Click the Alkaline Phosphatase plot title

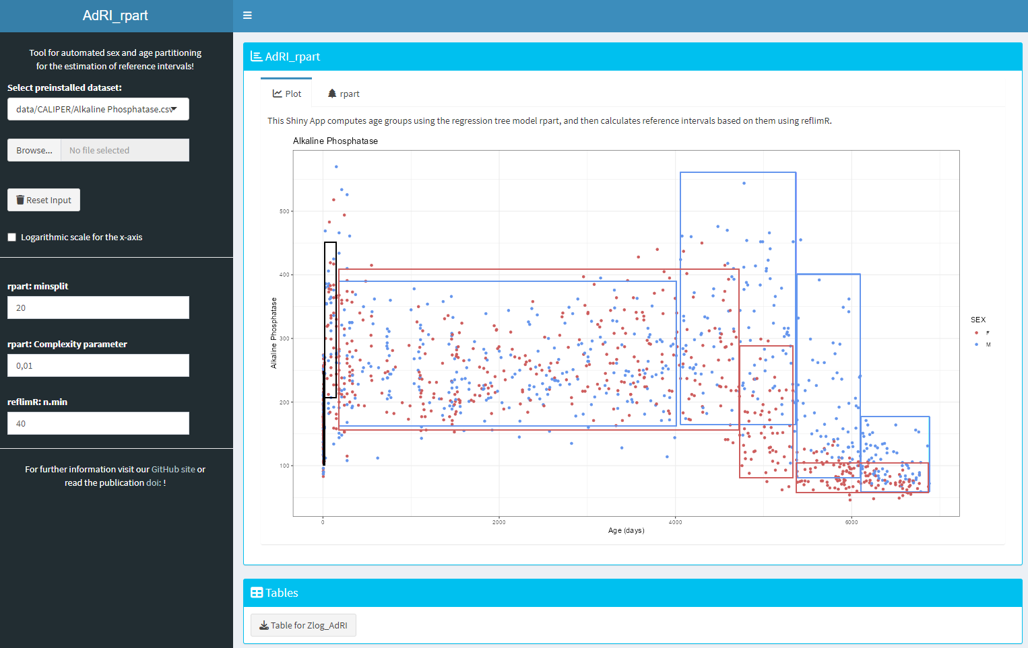(335, 141)
